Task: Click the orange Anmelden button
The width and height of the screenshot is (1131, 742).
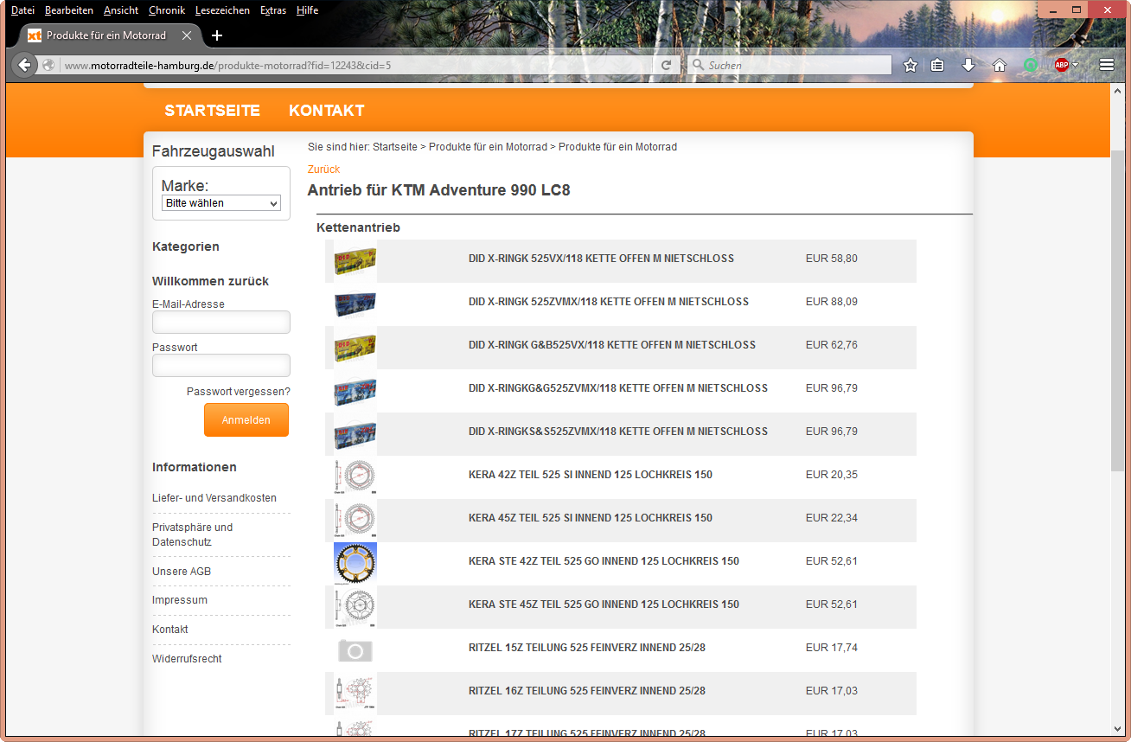Action: click(246, 420)
